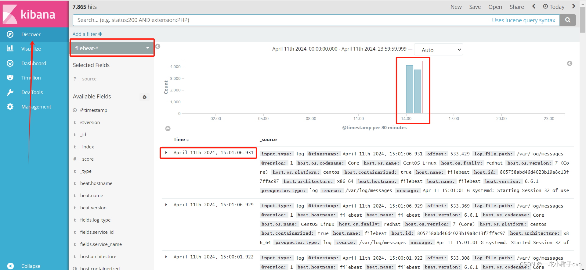Expand the 15:01:06.931 log row
The height and width of the screenshot is (270, 586).
pyautogui.click(x=166, y=153)
